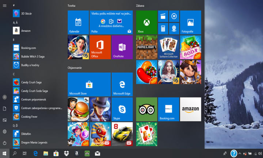The image size is (263, 158).
Task: Click the blue help question mark icon
Action: 234,153
